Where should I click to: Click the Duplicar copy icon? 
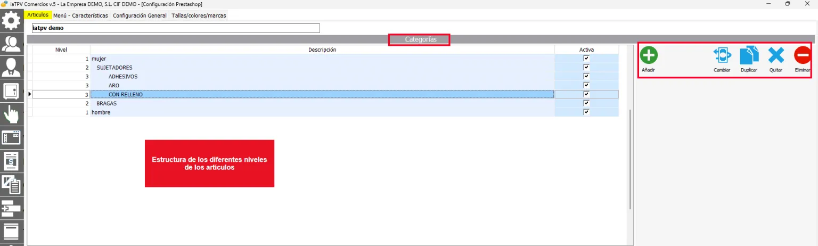tap(749, 55)
